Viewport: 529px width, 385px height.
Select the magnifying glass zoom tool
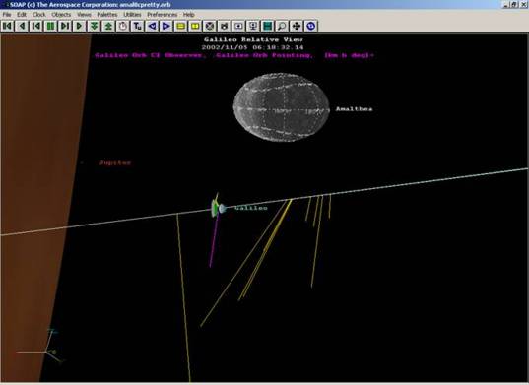282,26
